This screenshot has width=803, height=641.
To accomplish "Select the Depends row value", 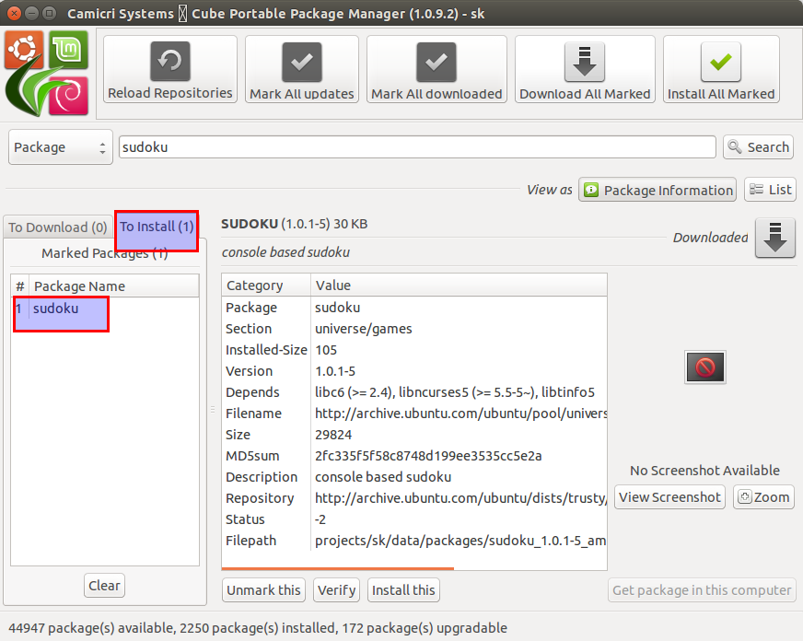I will (x=455, y=392).
